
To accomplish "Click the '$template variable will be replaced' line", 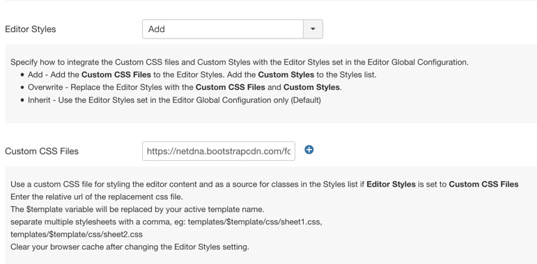I will point(137,209).
